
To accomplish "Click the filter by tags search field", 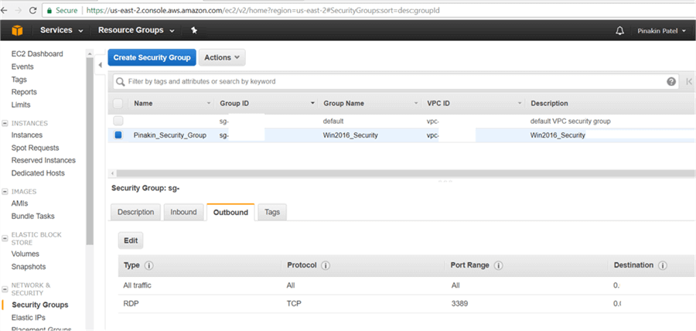I will pyautogui.click(x=395, y=82).
